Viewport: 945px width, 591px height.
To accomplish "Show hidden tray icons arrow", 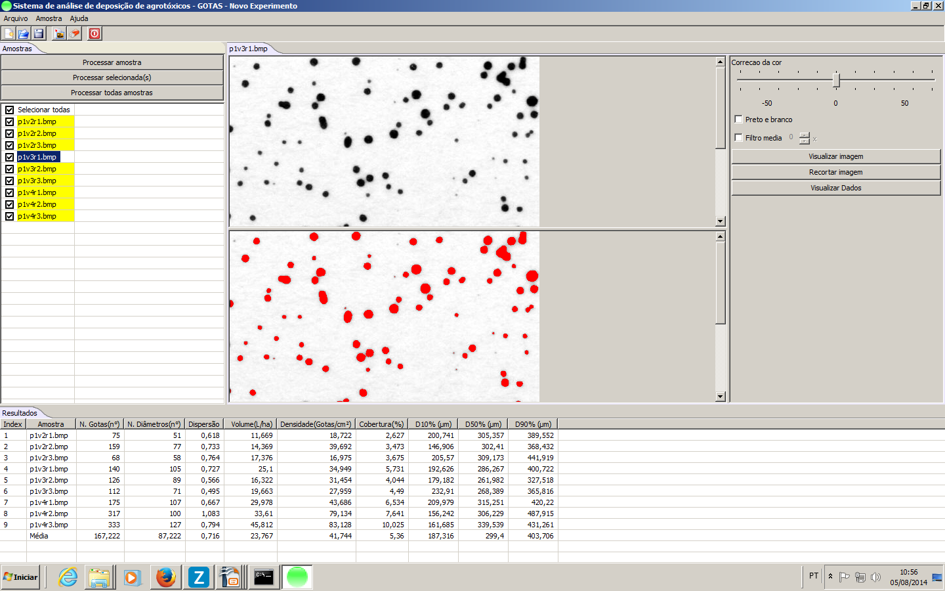I will tap(830, 577).
